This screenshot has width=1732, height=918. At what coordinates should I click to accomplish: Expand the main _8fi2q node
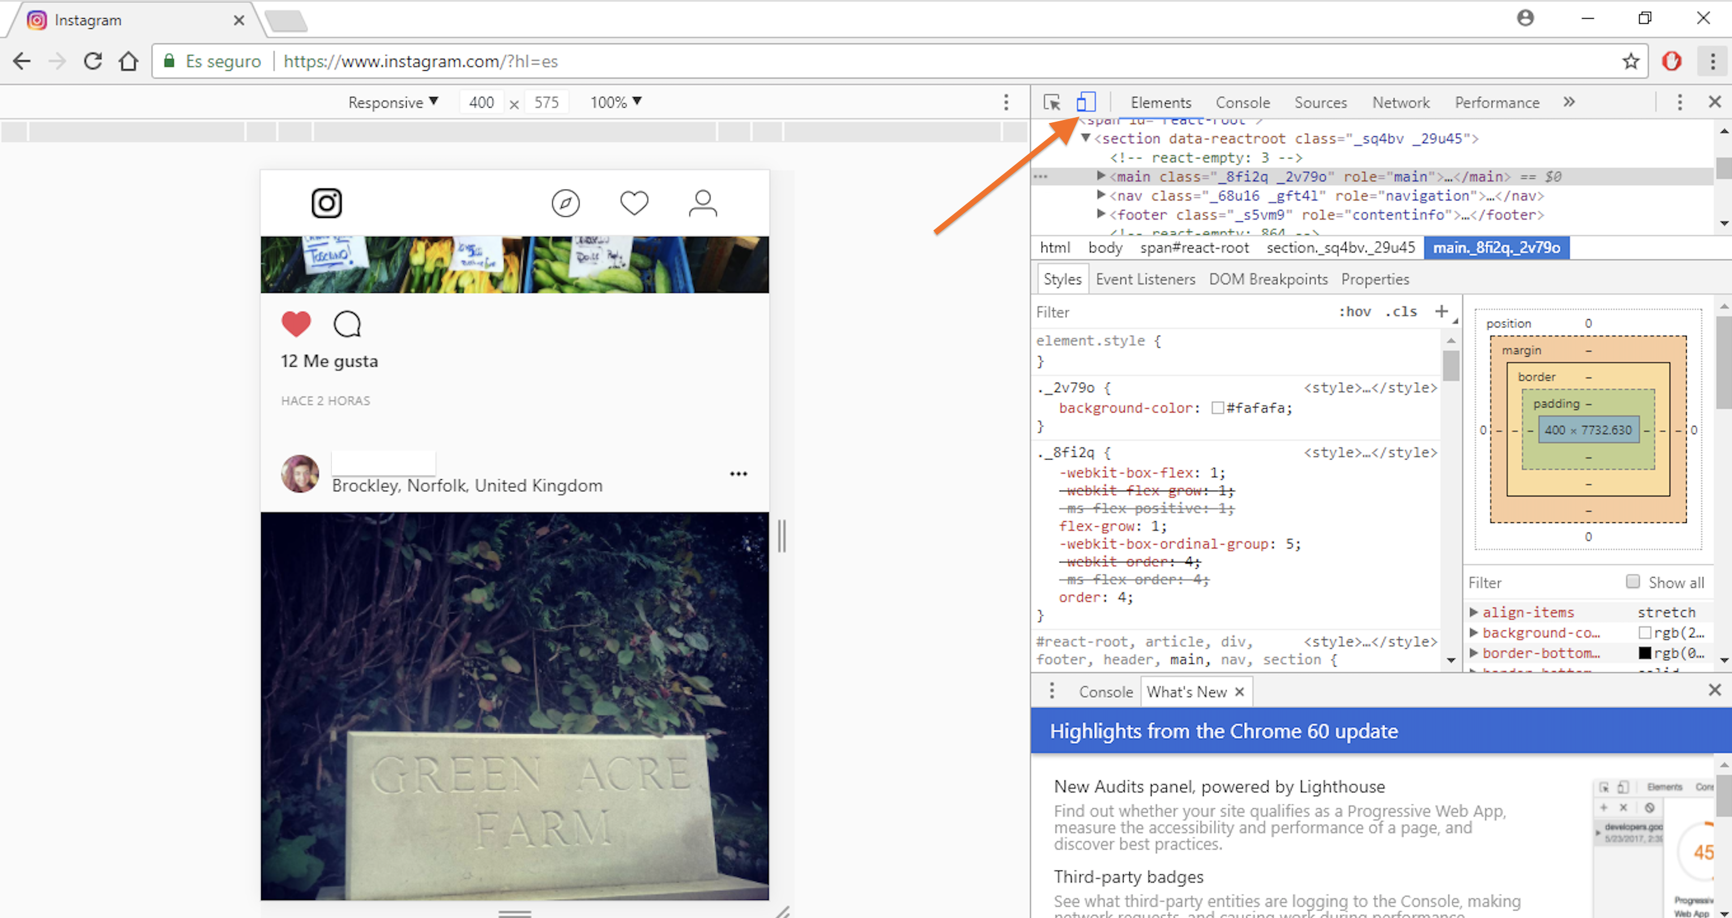pyautogui.click(x=1100, y=175)
